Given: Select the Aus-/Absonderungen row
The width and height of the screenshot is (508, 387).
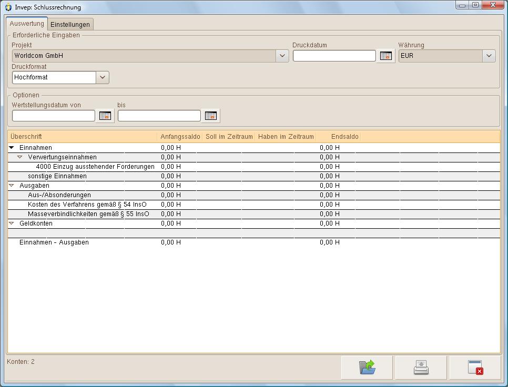Looking at the screenshot, I should 253,195.
